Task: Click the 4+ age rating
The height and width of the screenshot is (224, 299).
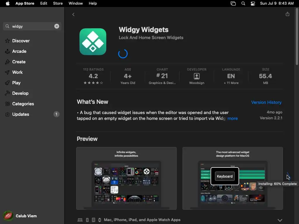Action: 128,76
